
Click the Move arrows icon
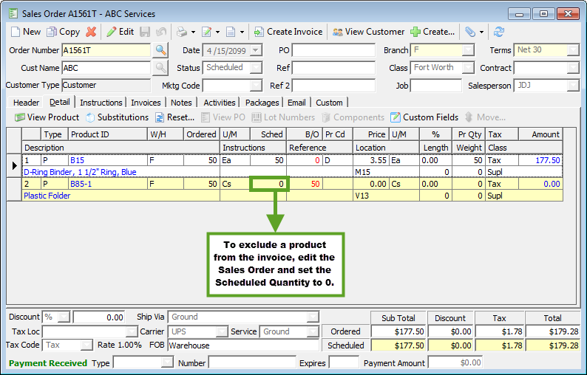point(469,117)
